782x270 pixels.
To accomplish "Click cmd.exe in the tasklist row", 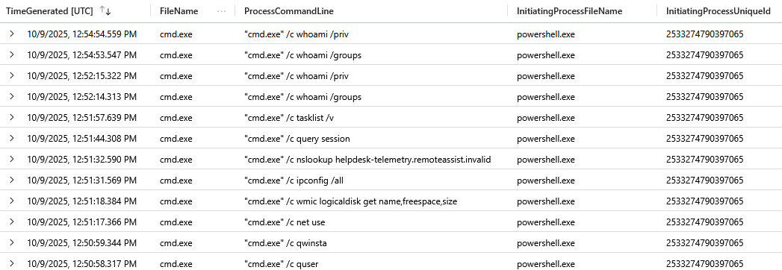I will click(x=176, y=118).
